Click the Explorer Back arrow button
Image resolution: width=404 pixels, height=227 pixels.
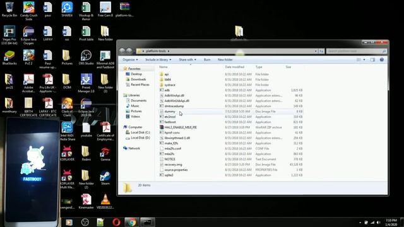click(122, 51)
